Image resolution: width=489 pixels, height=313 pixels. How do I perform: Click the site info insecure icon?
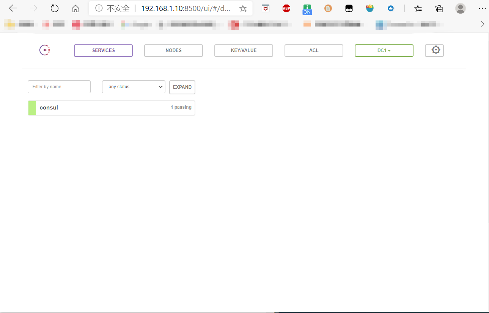point(99,8)
